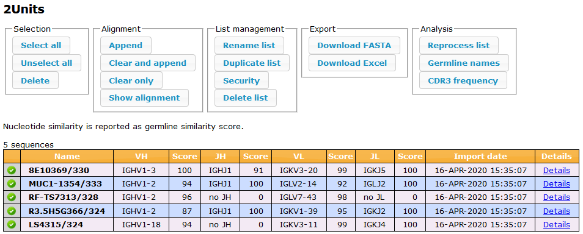Click the 2Units list title
This screenshot has width=583, height=234.
click(24, 9)
